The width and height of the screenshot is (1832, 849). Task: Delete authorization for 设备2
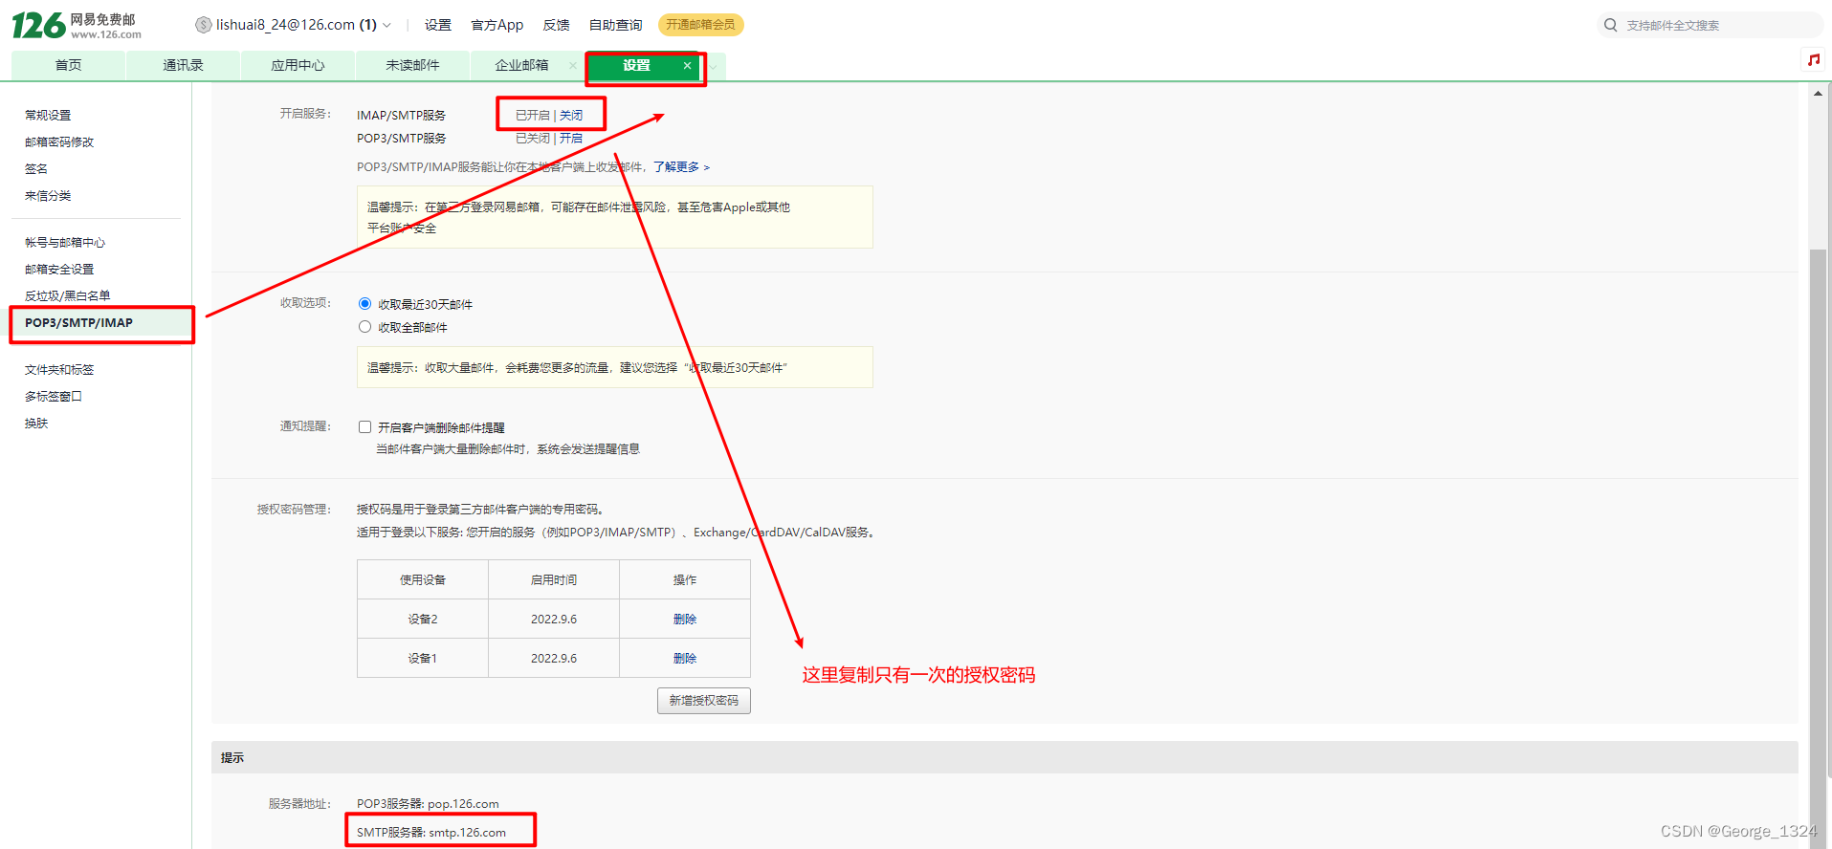(685, 619)
